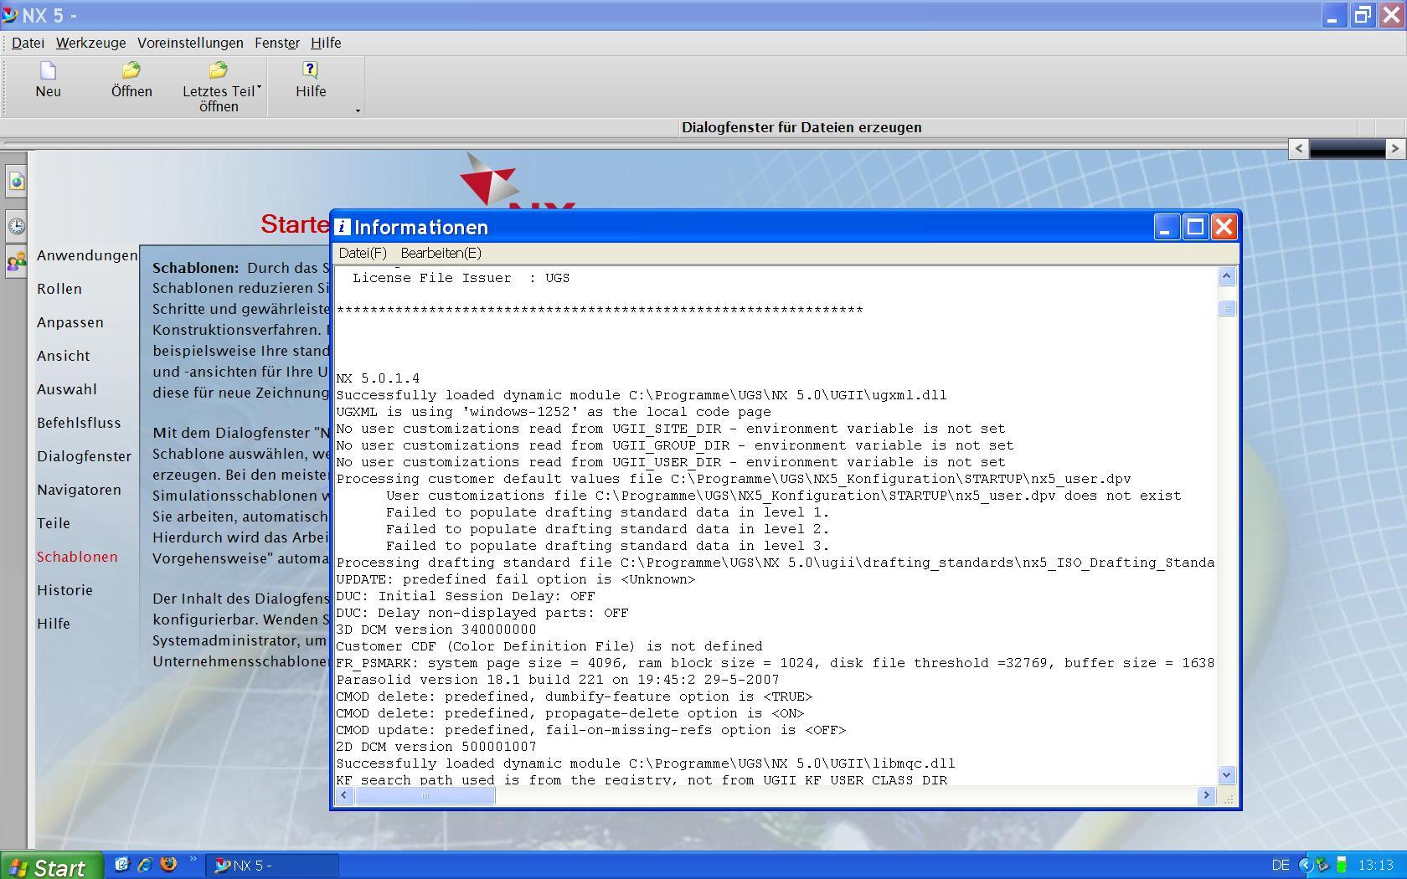Click right arrow of the top-right status scroller
Image resolution: width=1407 pixels, height=879 pixels.
(x=1394, y=148)
